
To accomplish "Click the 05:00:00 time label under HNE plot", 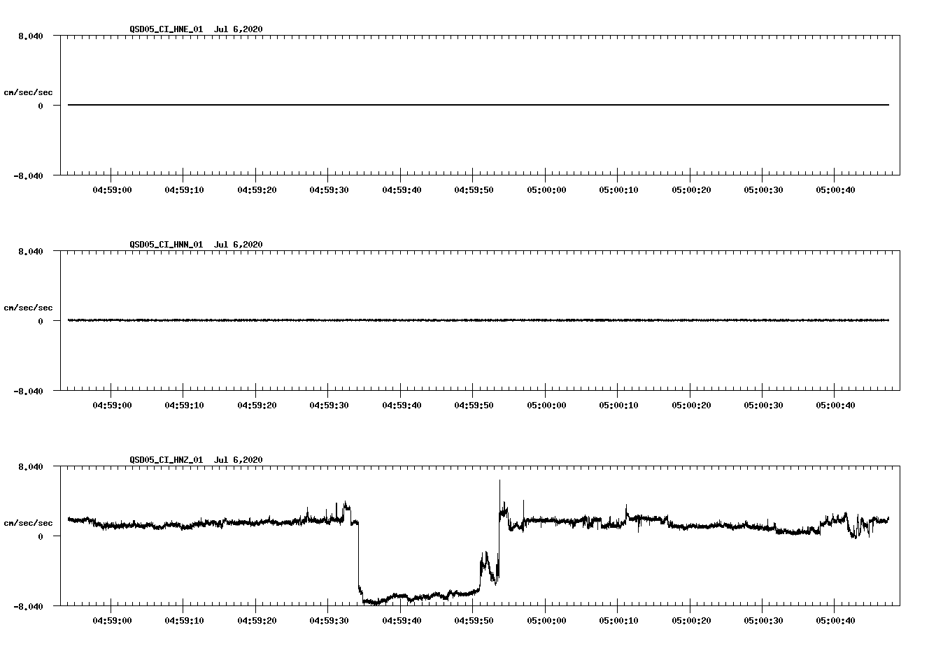I will [x=547, y=190].
